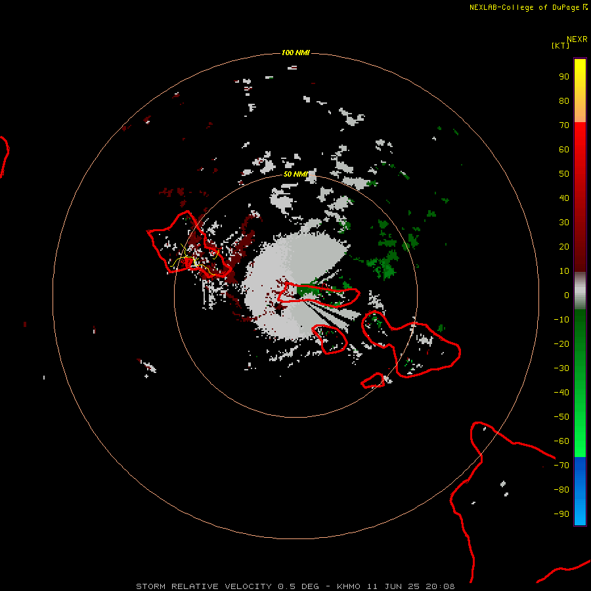Click the 50 value on the velocity scale
Image resolution: width=591 pixels, height=591 pixels.
pyautogui.click(x=564, y=174)
